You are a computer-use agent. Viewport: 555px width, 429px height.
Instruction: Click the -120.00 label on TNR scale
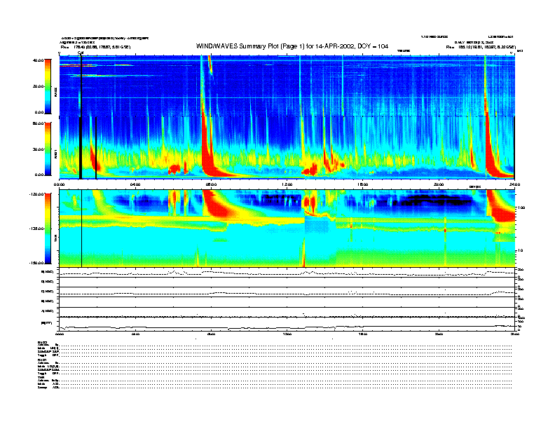36,194
